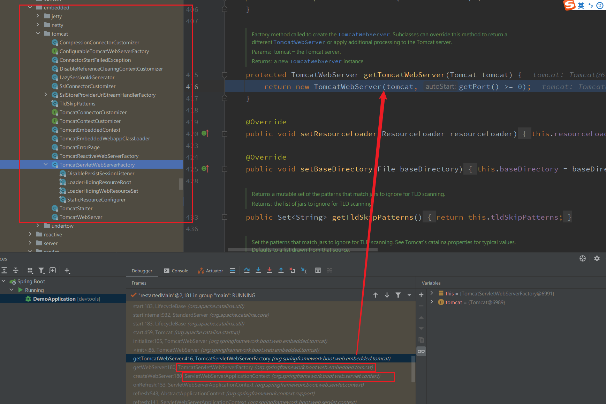Click the override gutter icon at line 425
606x404 pixels.
point(205,169)
